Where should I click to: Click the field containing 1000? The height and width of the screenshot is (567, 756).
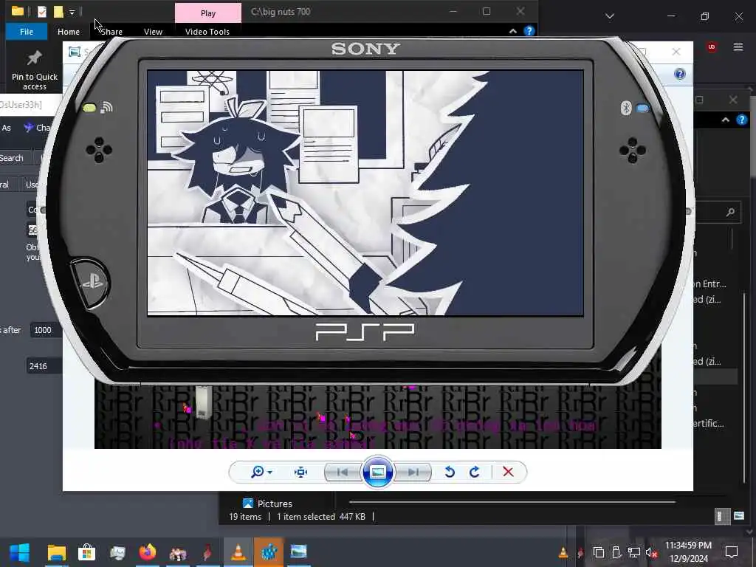[x=47, y=330]
